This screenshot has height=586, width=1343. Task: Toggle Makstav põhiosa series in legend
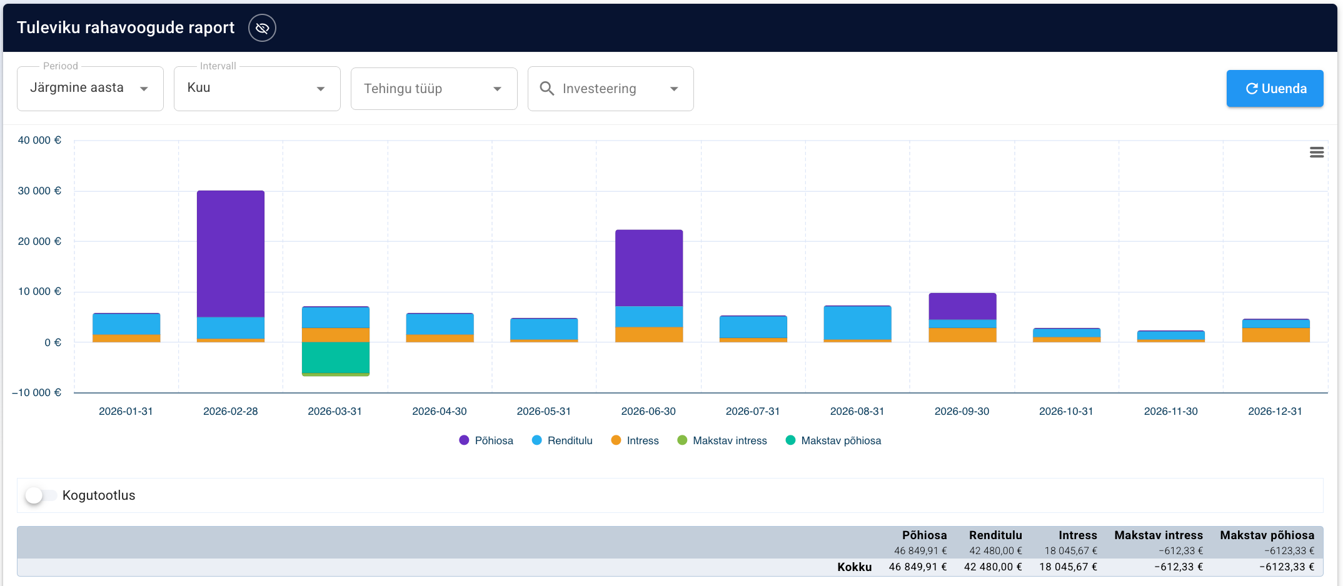point(833,440)
